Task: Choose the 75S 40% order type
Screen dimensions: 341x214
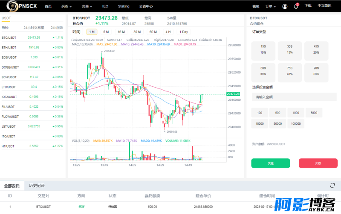Action: (x=290, y=72)
